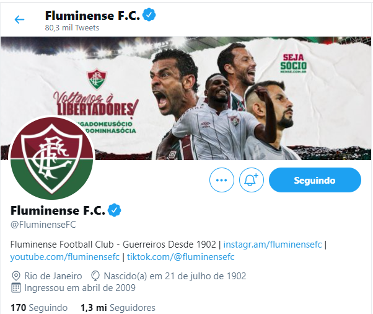Open the Libertadores header banner image
Image resolution: width=373 pixels, height=314 pixels.
point(186,98)
